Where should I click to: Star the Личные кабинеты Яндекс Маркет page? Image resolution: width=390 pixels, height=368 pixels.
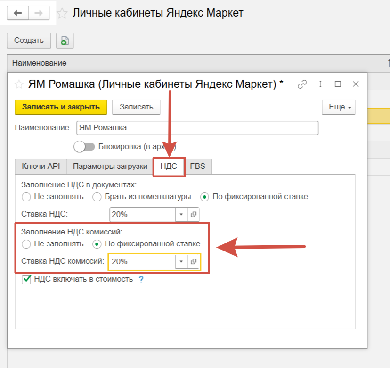(x=63, y=13)
